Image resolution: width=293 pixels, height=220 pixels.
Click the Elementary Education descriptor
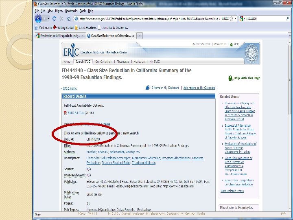[146, 158]
